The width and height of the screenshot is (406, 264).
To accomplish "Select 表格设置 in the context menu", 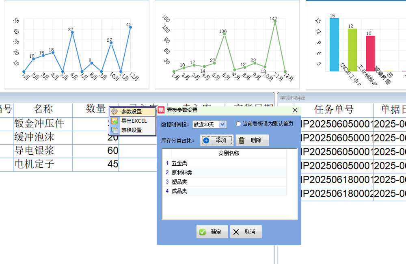I will click(x=131, y=130).
